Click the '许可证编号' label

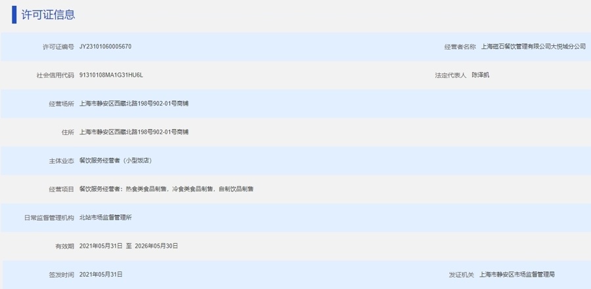58,47
